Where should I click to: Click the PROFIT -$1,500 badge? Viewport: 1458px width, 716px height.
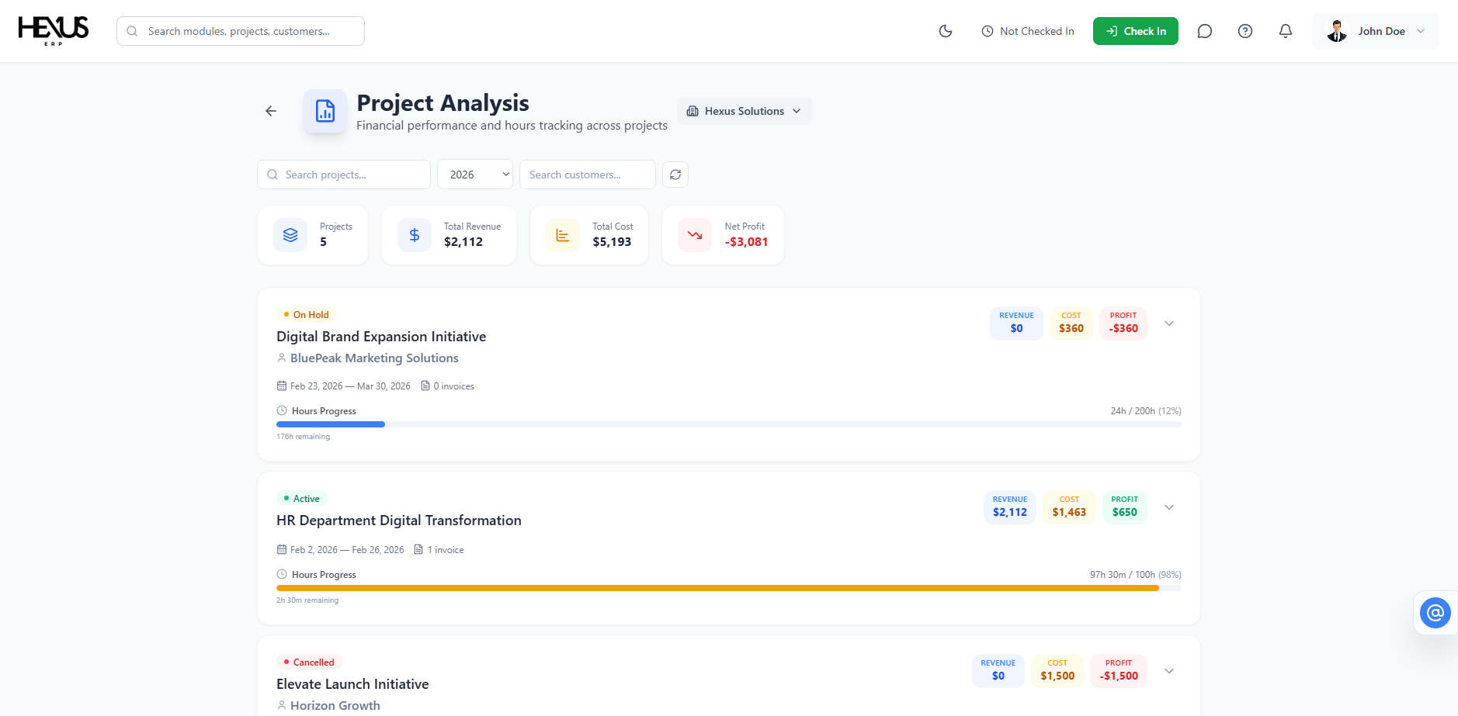click(x=1119, y=671)
